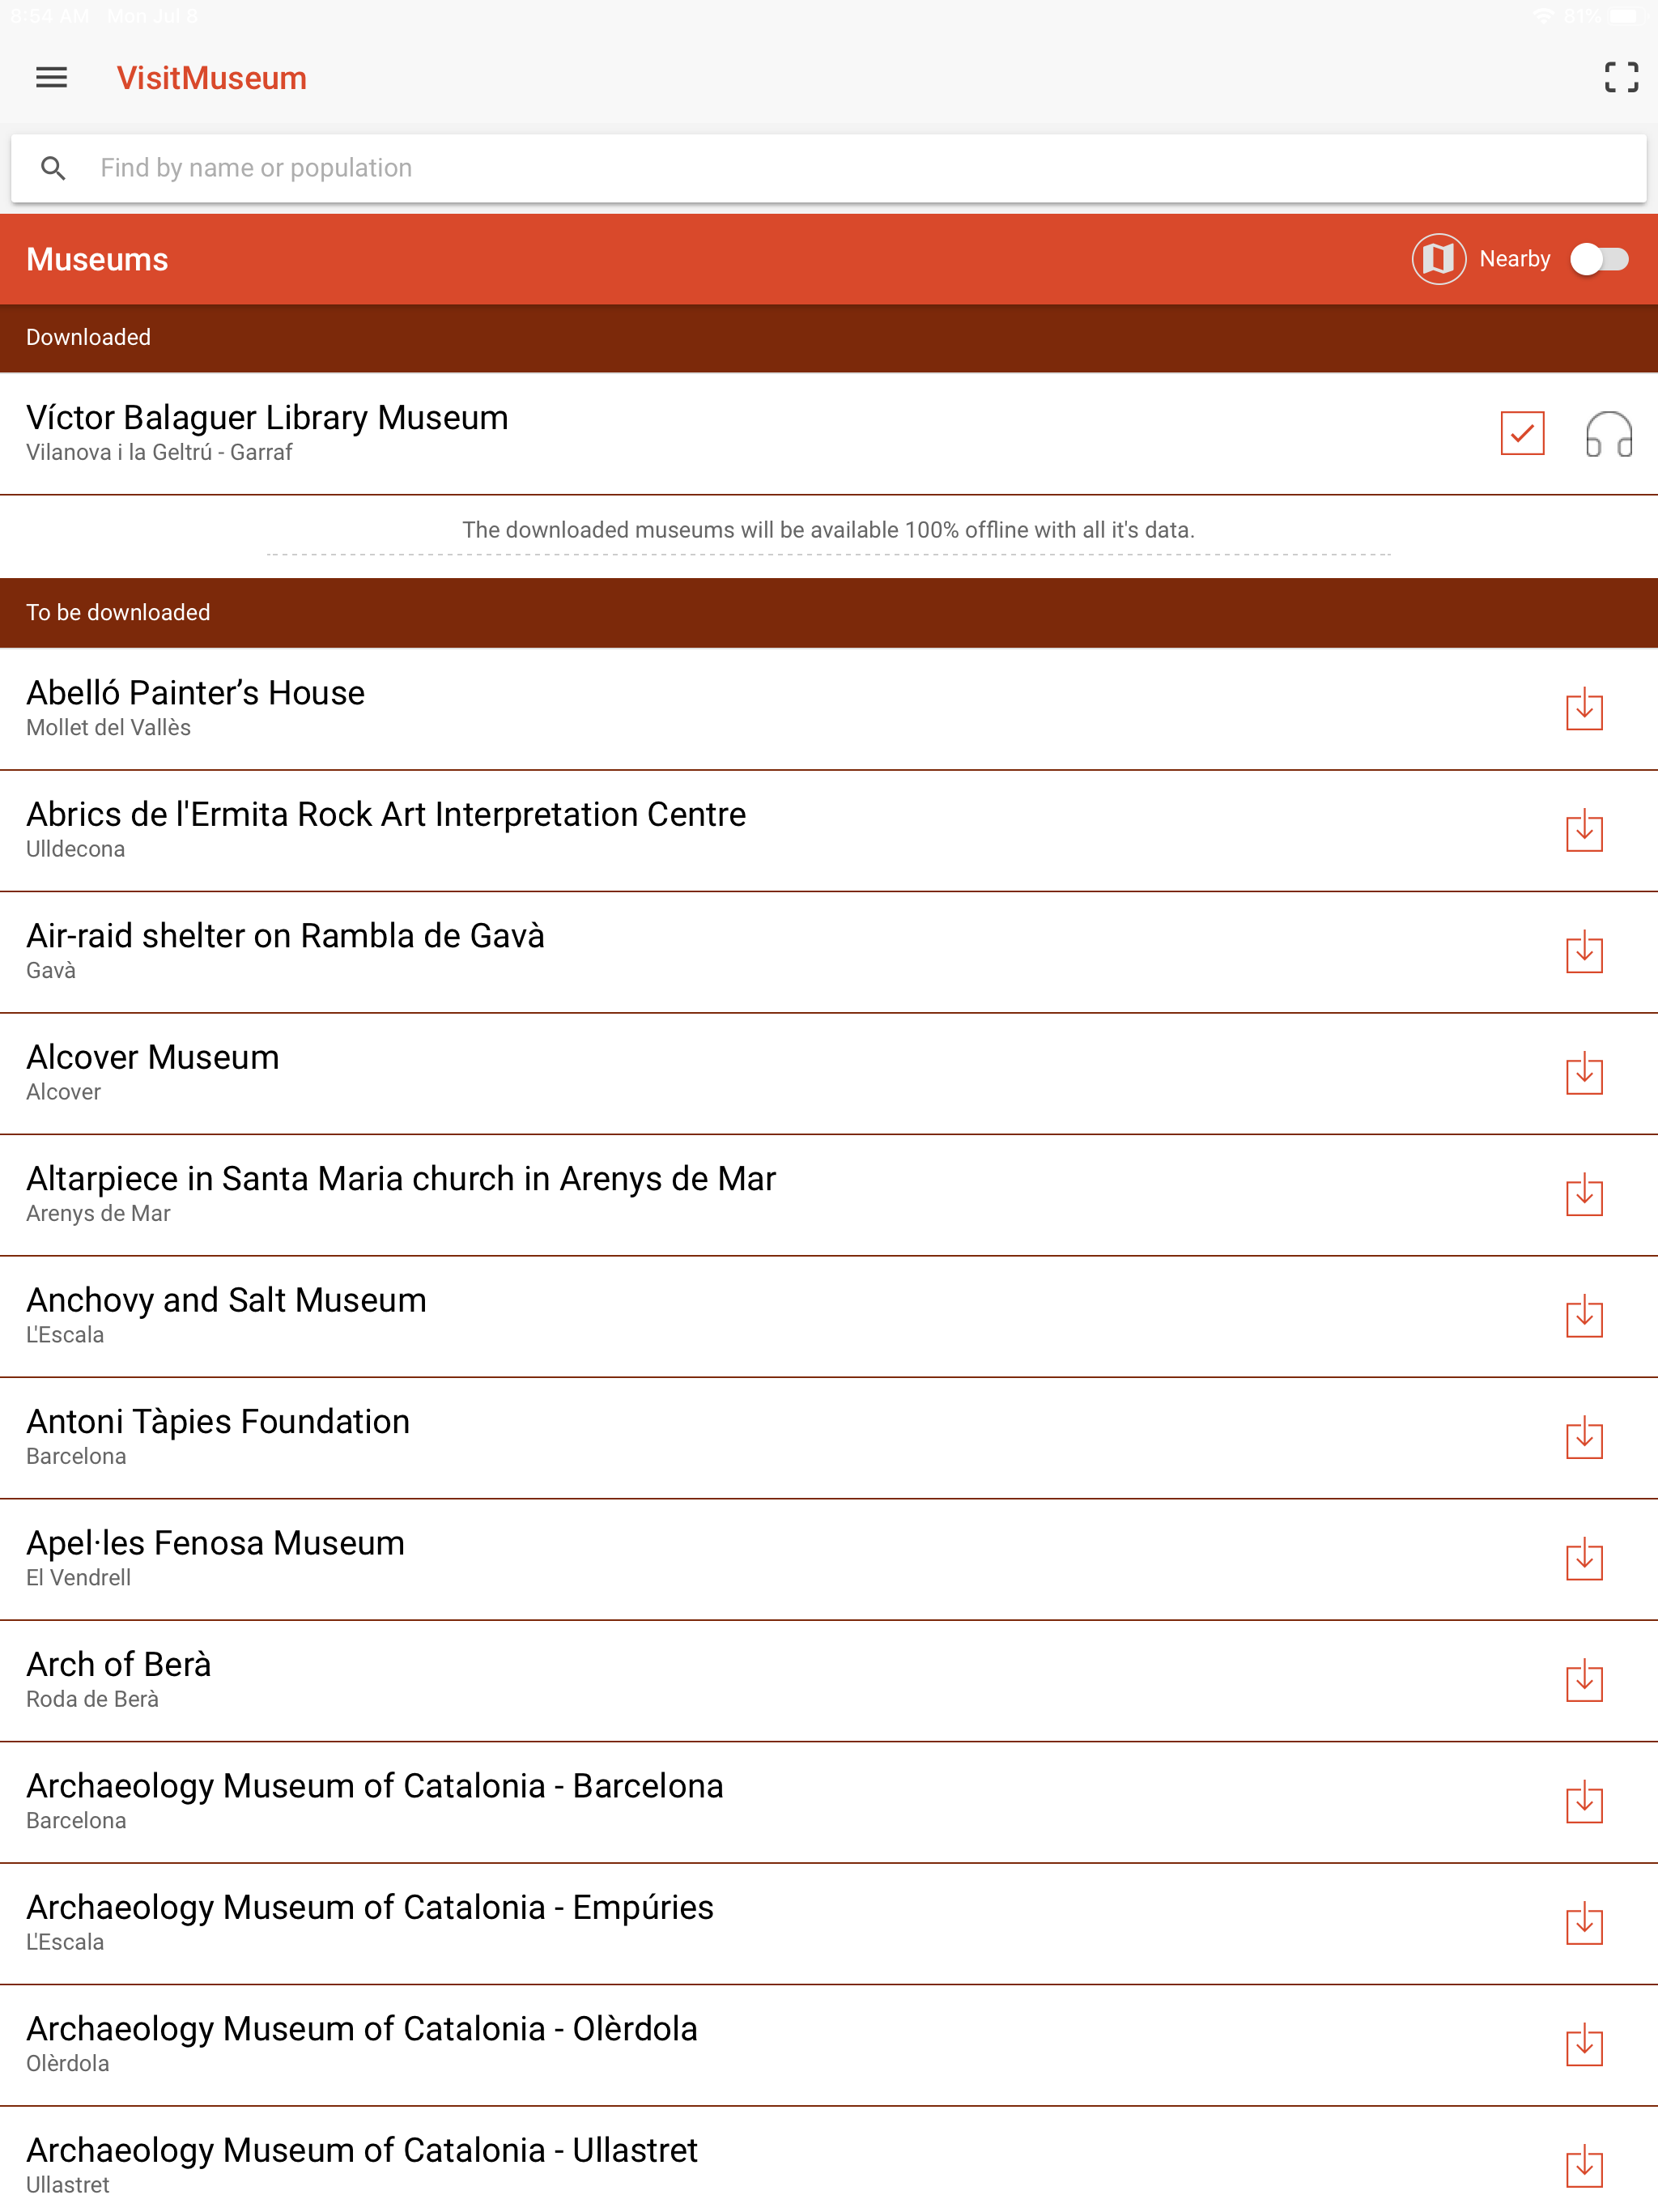
Task: Select the Downloaded section header
Action: click(x=88, y=338)
